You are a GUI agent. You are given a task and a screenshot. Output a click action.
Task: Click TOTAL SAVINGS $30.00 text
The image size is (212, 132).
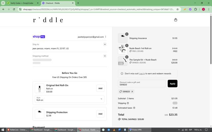(132, 119)
